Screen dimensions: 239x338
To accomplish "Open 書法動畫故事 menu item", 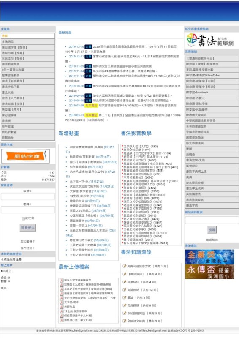I will pos(27,64).
